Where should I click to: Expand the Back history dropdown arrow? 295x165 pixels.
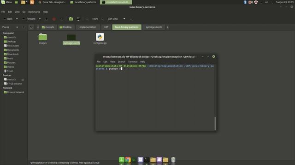pos(17,19)
